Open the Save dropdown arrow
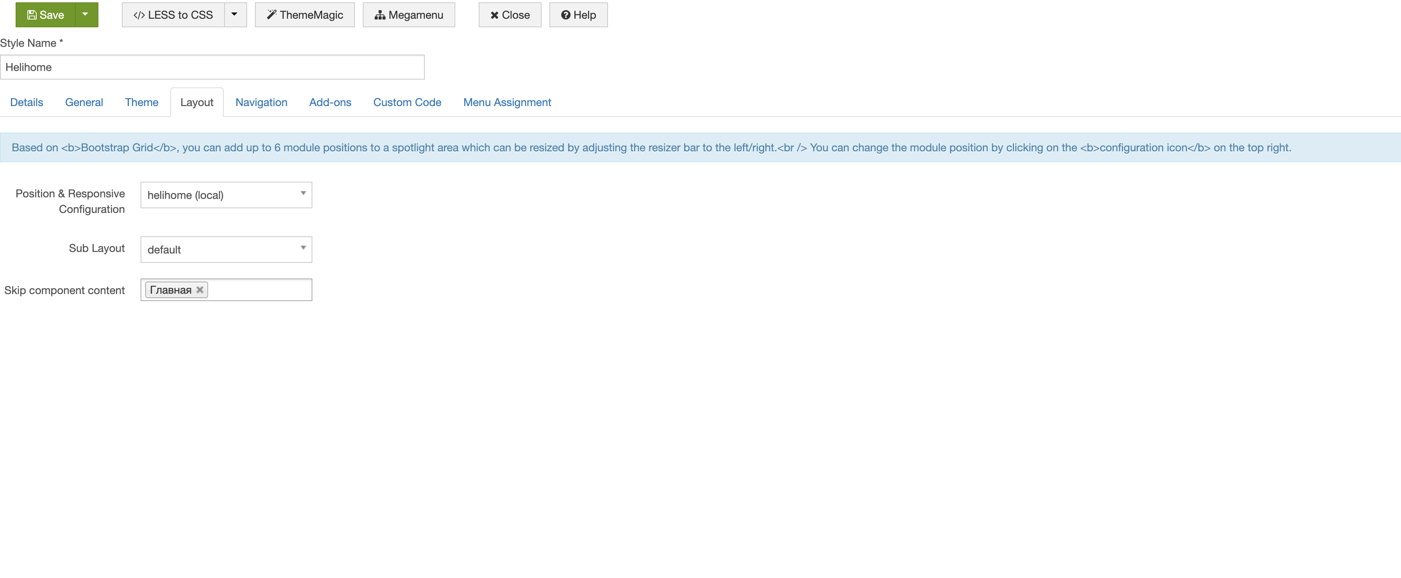The width and height of the screenshot is (1401, 578). [86, 15]
